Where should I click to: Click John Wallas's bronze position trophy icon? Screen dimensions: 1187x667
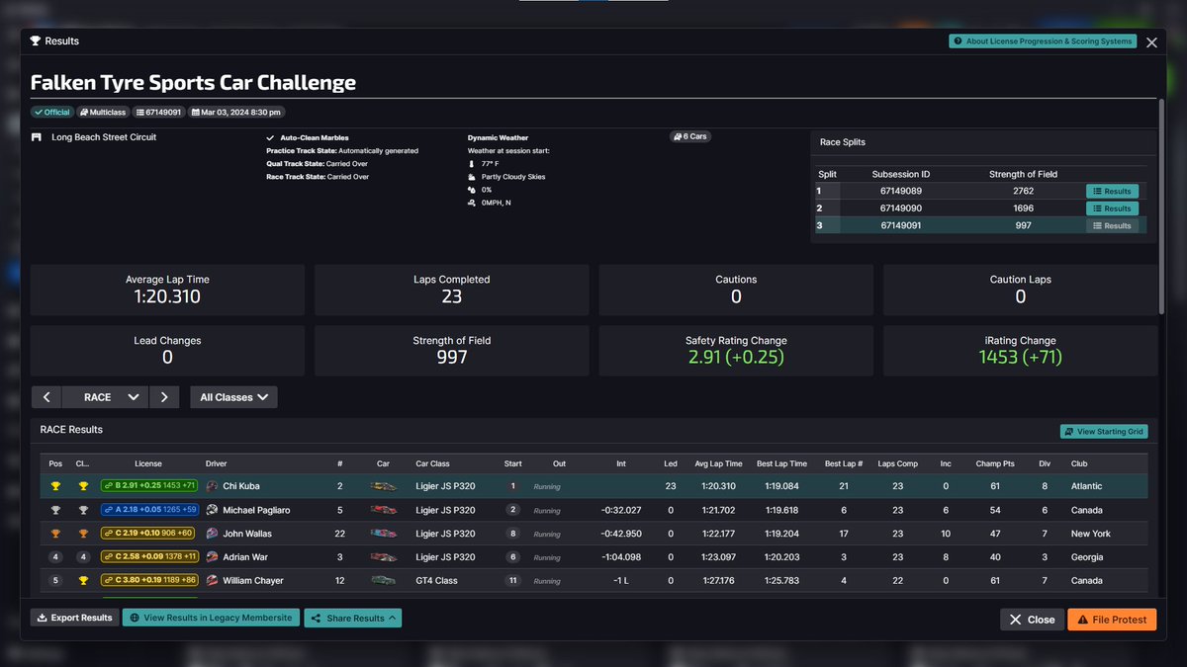coord(55,534)
